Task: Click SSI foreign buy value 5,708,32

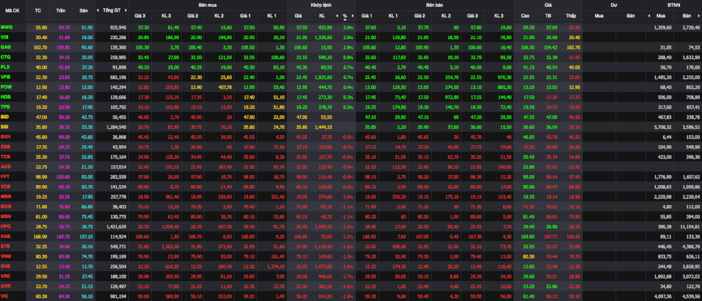Action: (x=663, y=126)
